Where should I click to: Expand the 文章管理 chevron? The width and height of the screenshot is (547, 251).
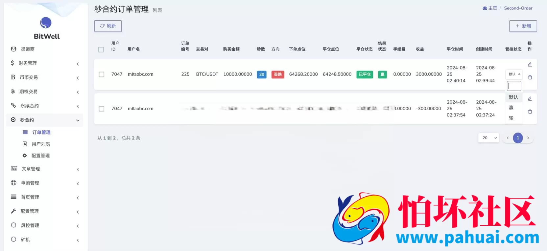pos(78,170)
